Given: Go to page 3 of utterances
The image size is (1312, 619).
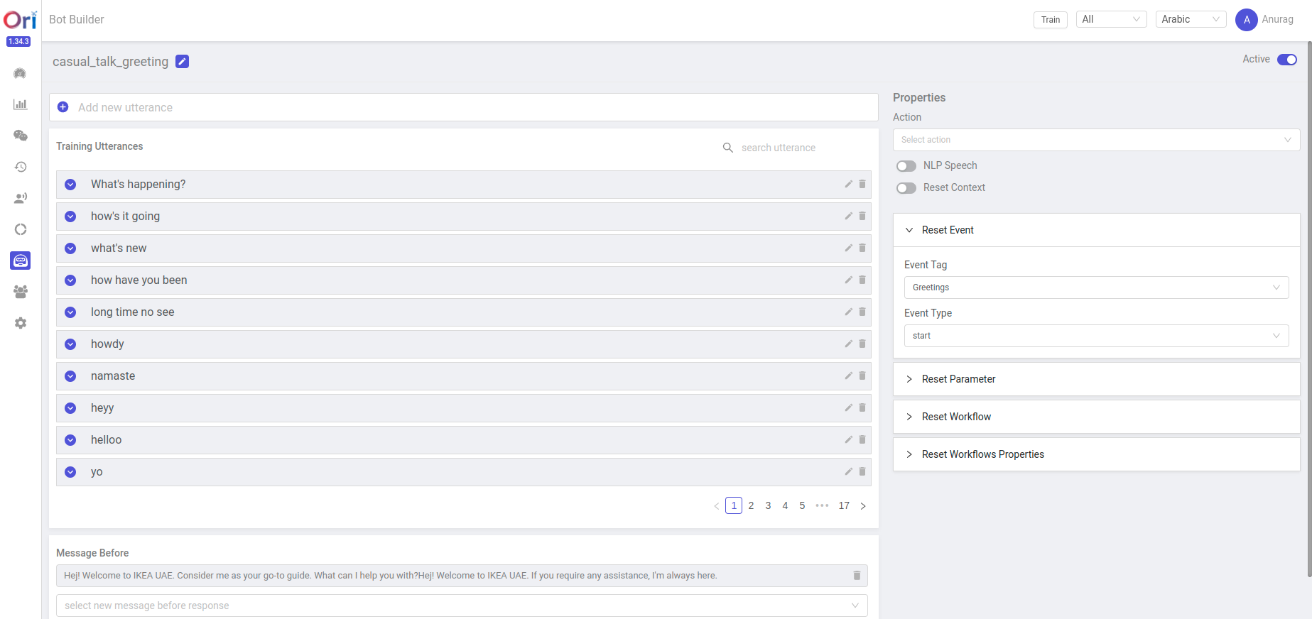Looking at the screenshot, I should [768, 505].
